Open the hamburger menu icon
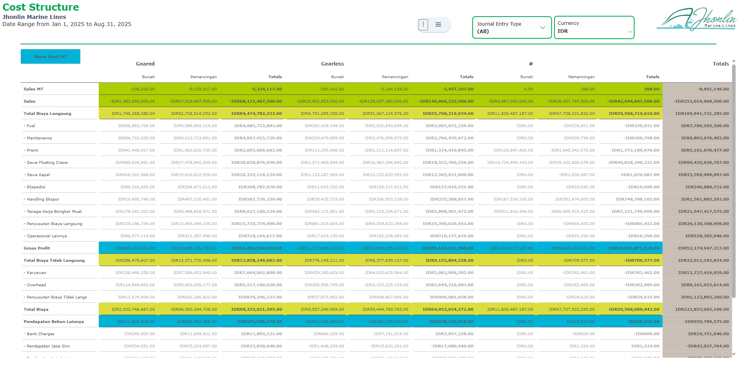This screenshot has width=738, height=366. (438, 24)
